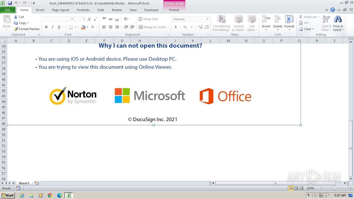Select the Format Painter brush
Image resolution: width=354 pixels, height=199 pixels.
pos(16,29)
